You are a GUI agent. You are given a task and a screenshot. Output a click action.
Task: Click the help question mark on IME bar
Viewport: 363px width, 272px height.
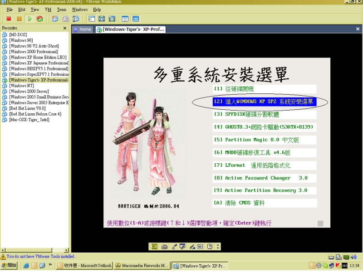point(210,247)
